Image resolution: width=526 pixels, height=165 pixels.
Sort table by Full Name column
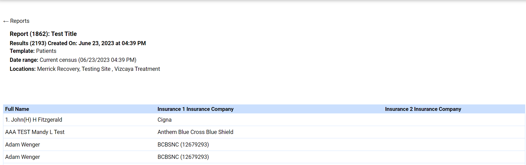(17, 109)
